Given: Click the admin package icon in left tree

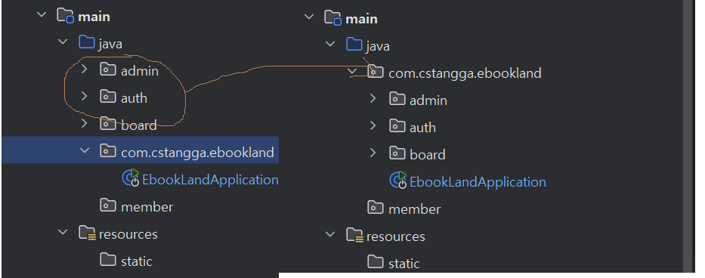Looking at the screenshot, I should tap(107, 69).
